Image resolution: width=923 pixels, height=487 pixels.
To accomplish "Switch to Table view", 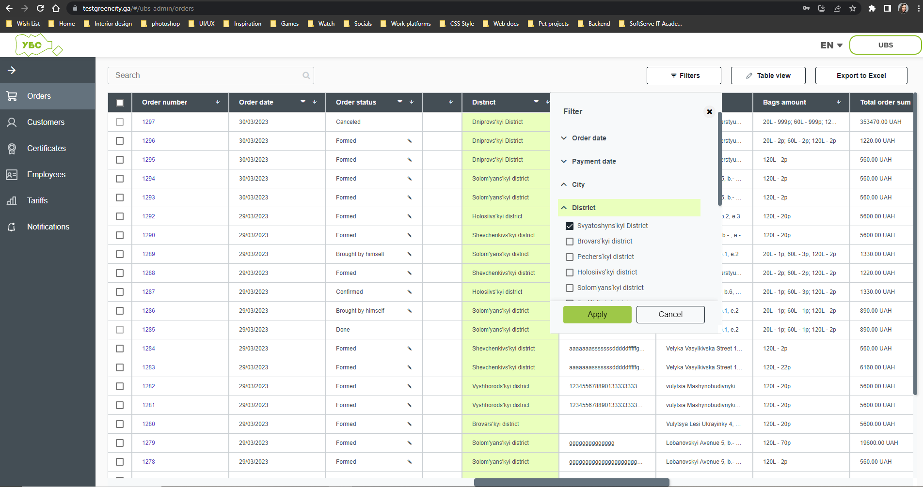I will pos(767,76).
